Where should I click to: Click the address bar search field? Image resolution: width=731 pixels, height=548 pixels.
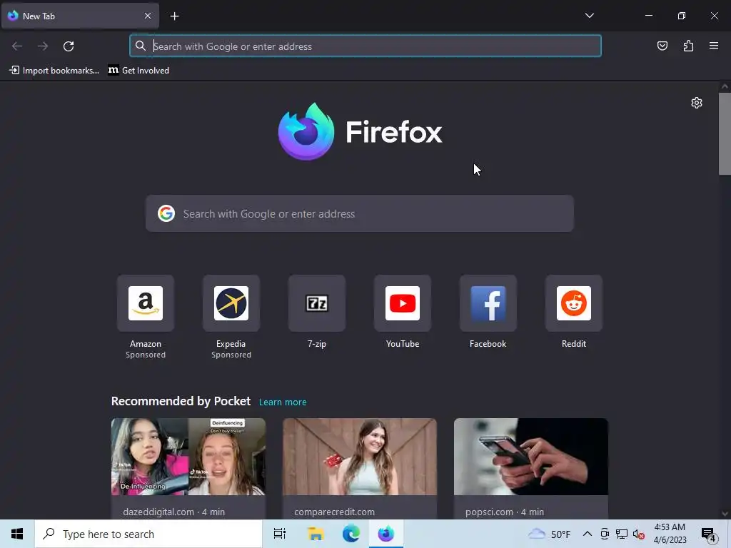365,46
